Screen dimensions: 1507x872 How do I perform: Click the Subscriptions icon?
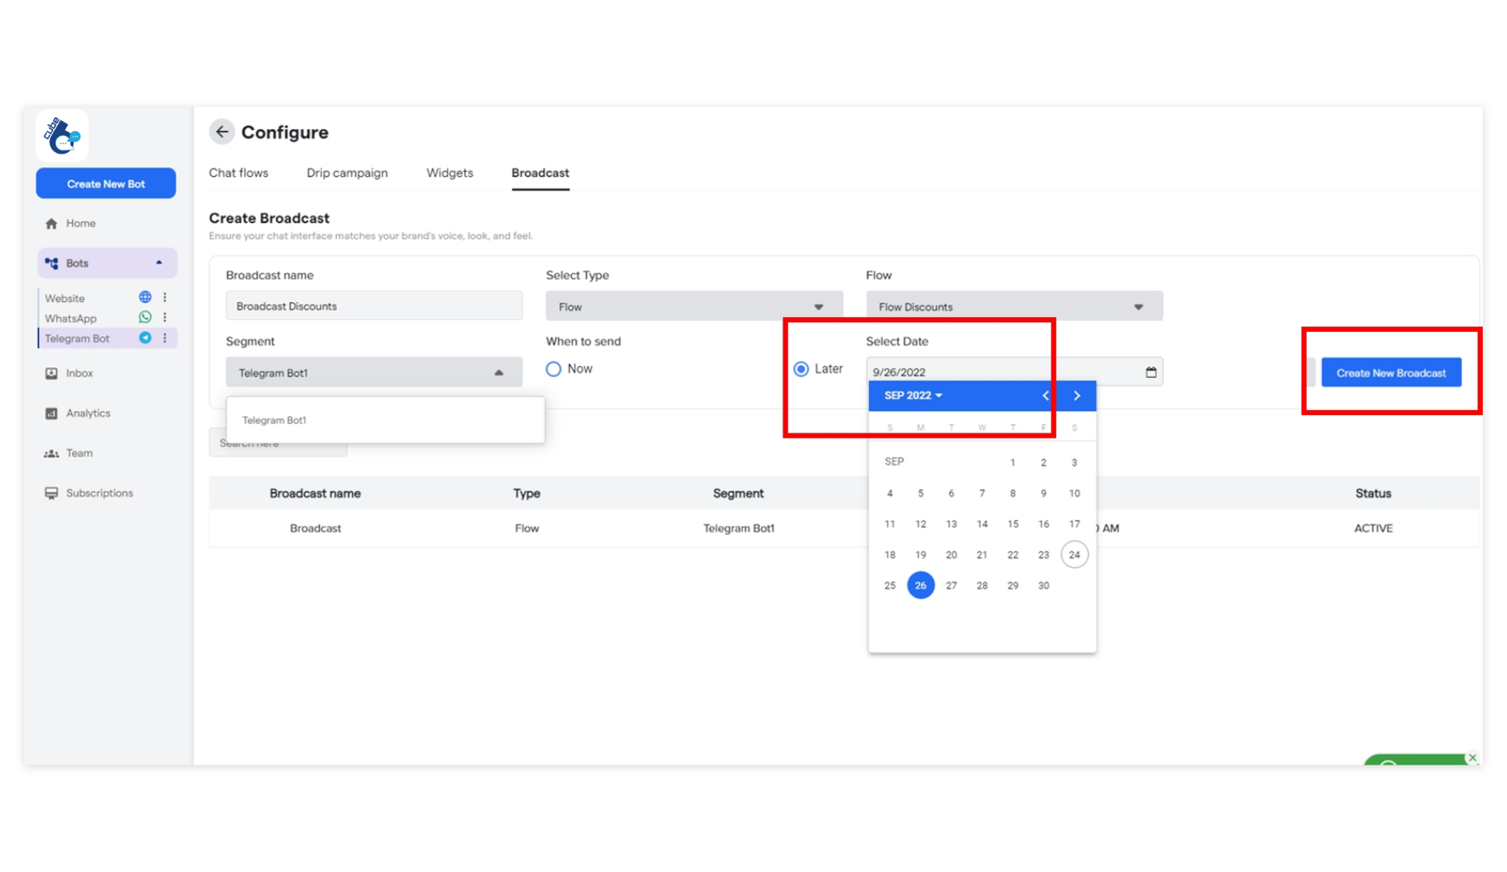pyautogui.click(x=52, y=493)
